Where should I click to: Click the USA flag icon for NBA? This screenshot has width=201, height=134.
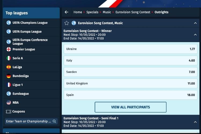9,102
